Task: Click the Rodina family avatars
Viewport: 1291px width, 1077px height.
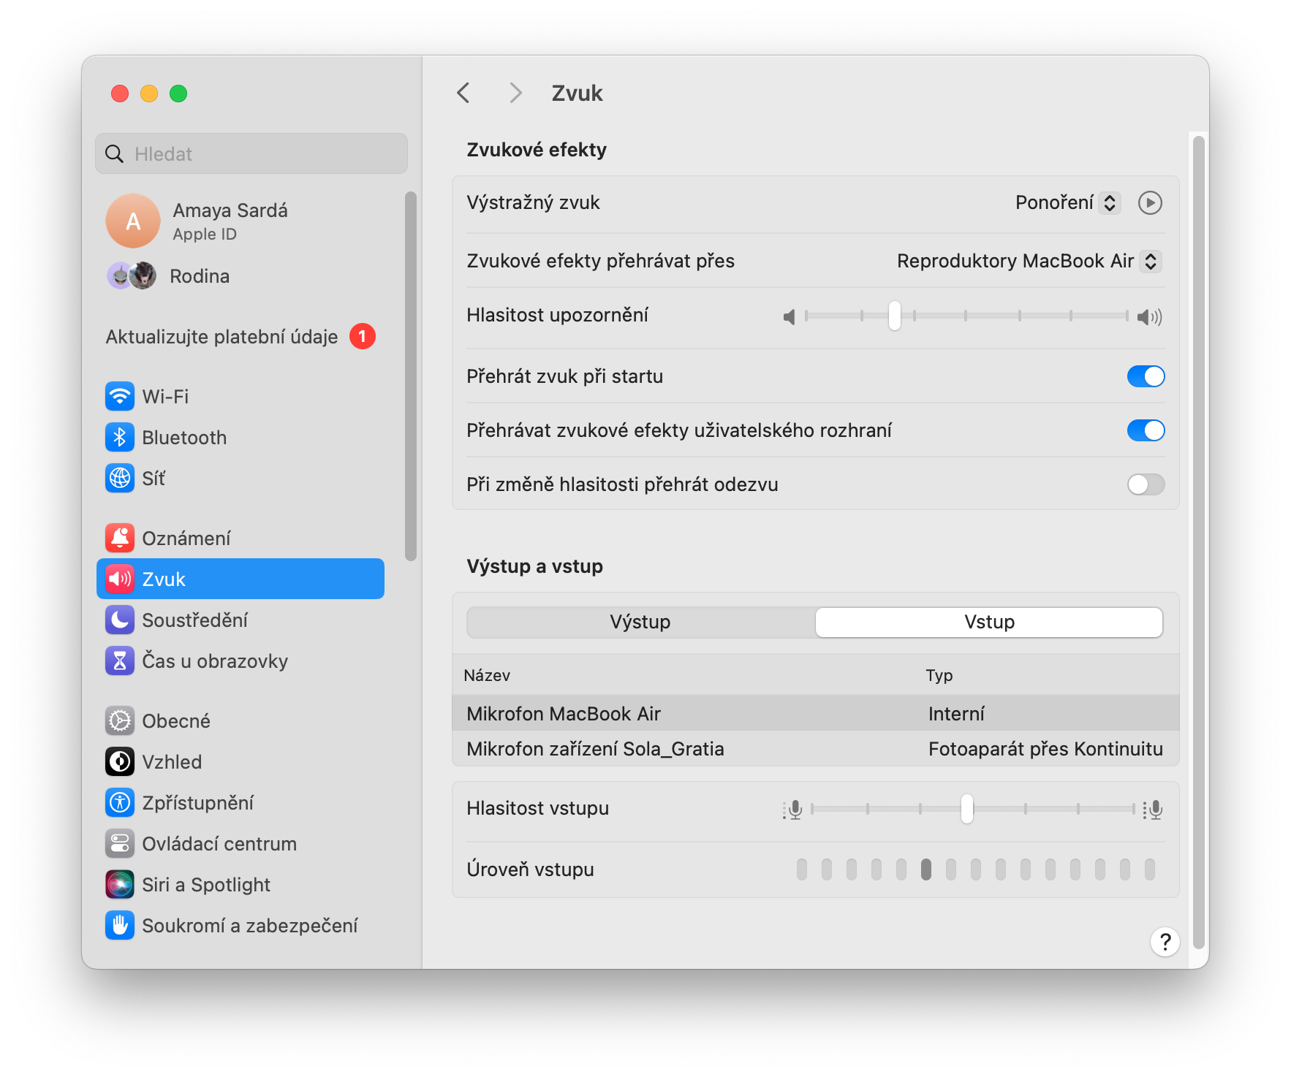Action: click(132, 276)
